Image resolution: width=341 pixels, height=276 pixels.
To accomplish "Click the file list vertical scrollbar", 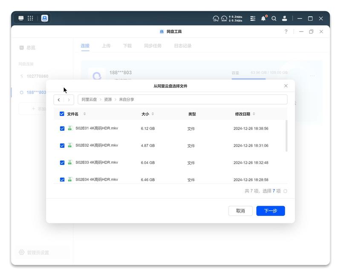I will (x=286, y=135).
